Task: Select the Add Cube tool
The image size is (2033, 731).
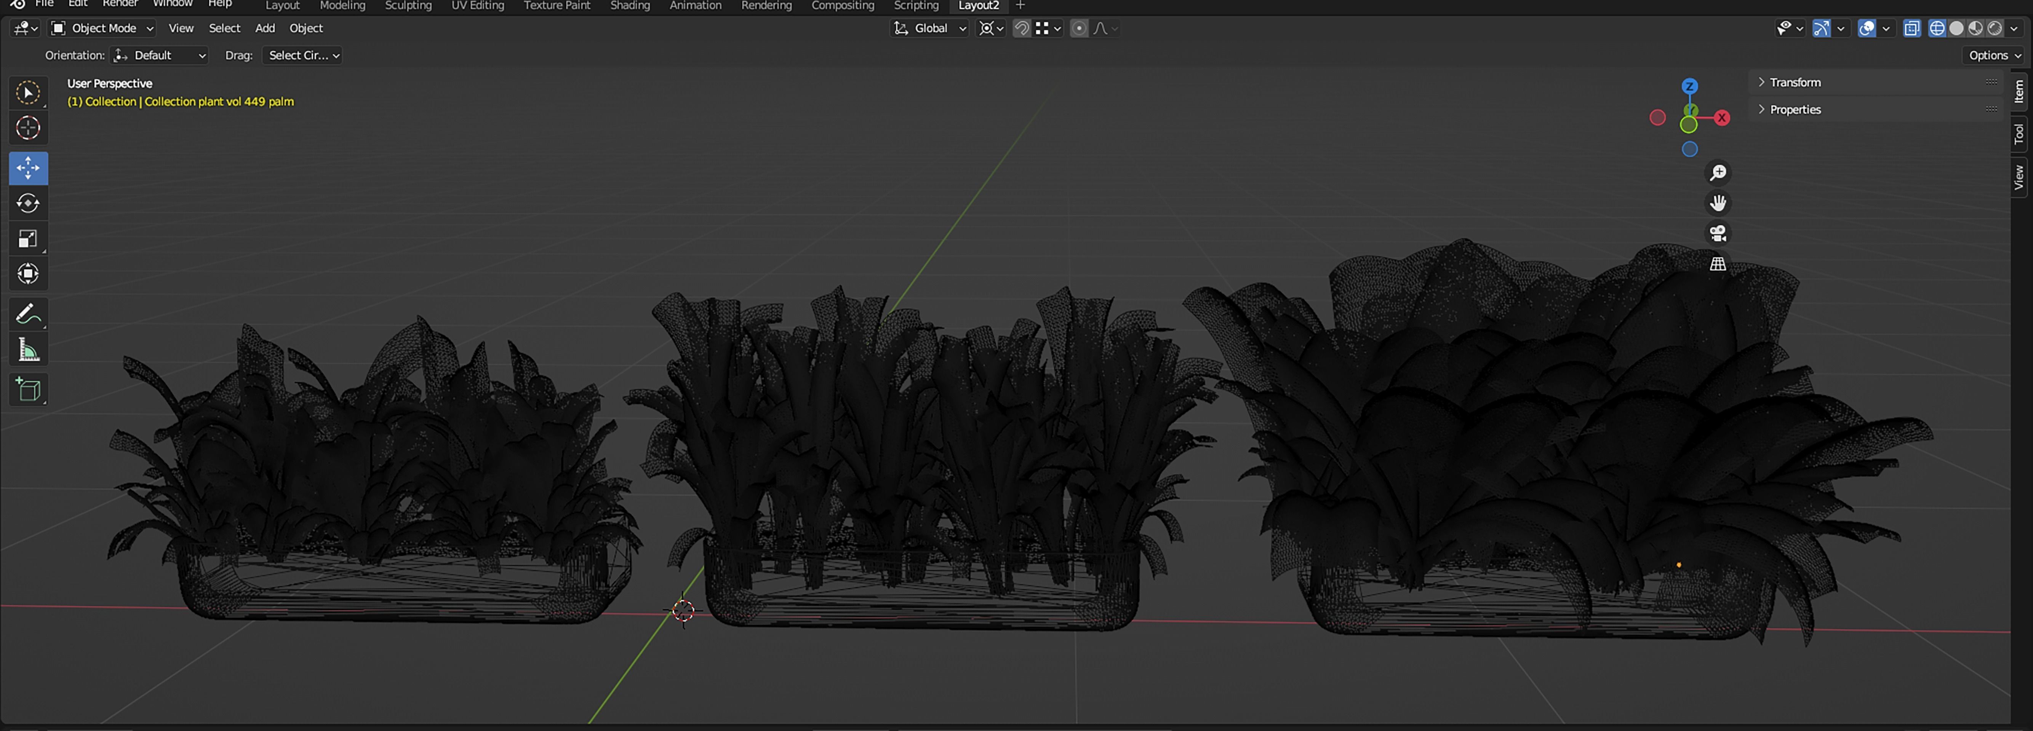Action: tap(29, 389)
